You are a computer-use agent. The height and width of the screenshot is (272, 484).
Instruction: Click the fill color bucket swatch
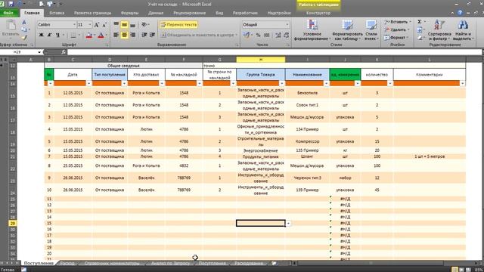89,36
